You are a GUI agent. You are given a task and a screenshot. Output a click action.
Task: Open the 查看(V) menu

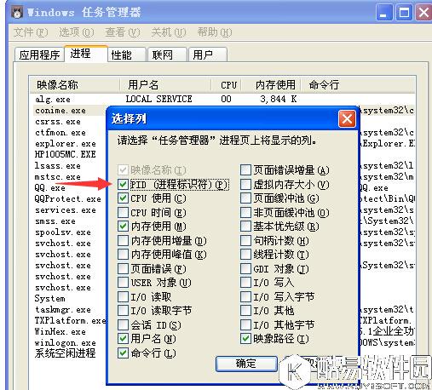coord(123,32)
